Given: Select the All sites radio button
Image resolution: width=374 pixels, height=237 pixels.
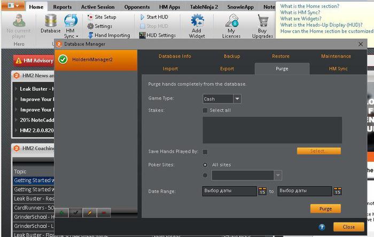Looking at the screenshot, I should (x=205, y=165).
